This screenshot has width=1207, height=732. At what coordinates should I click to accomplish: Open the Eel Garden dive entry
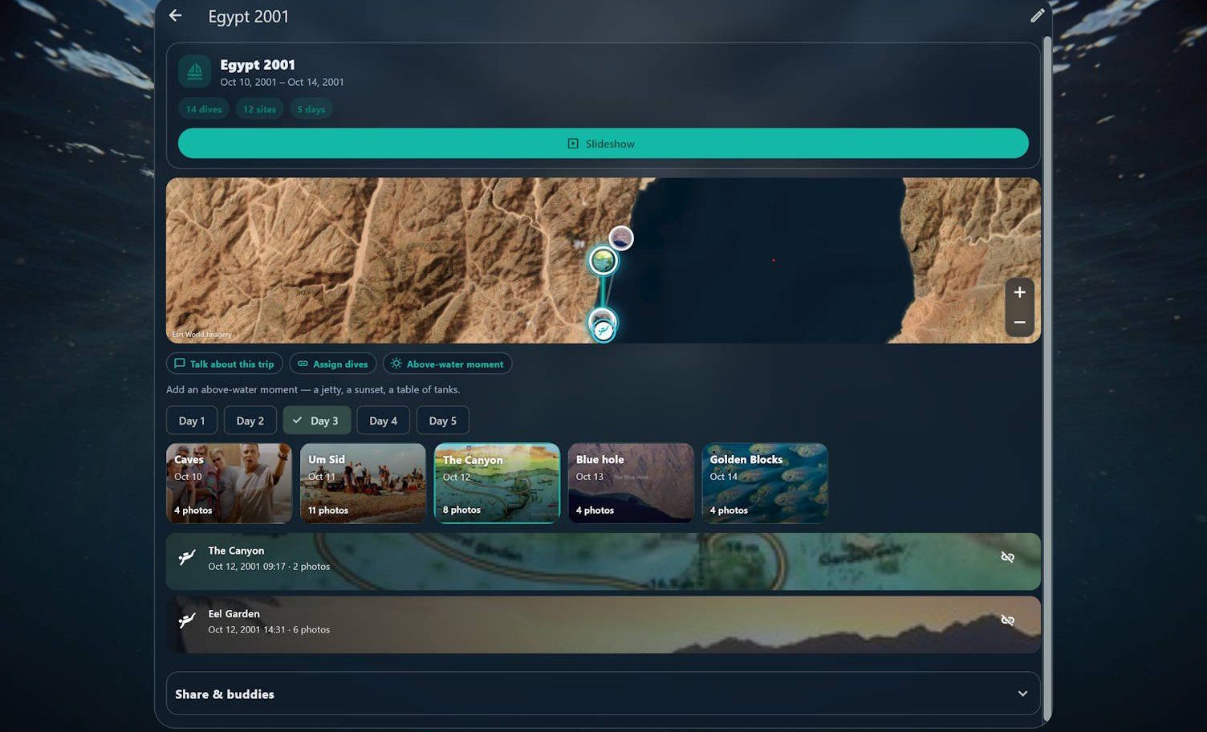pyautogui.click(x=603, y=624)
